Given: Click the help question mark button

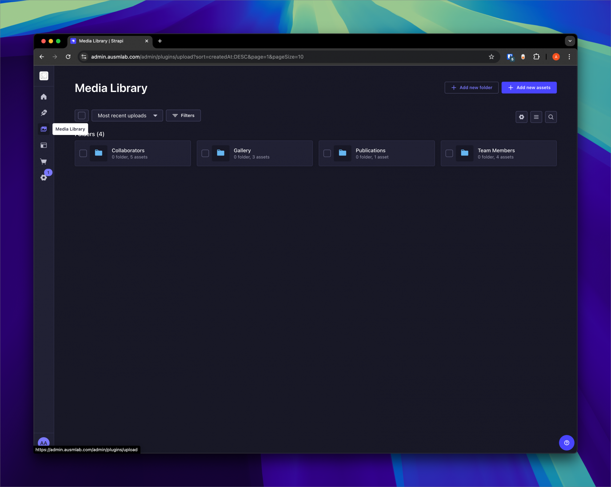Looking at the screenshot, I should (566, 443).
